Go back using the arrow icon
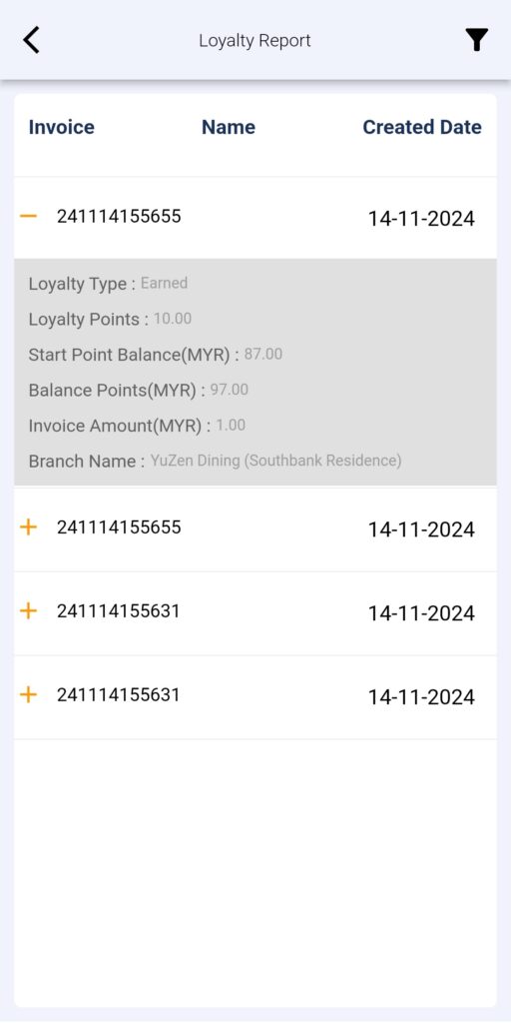Screen dimensions: 511x1023 [x=31, y=40]
